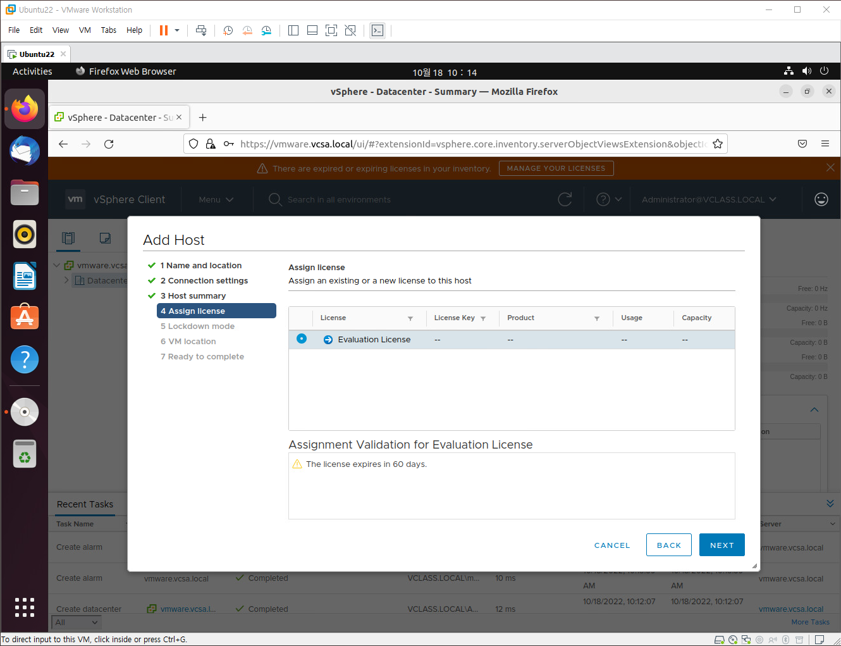
Task: Click Ubuntu Activities button
Action: tap(32, 71)
